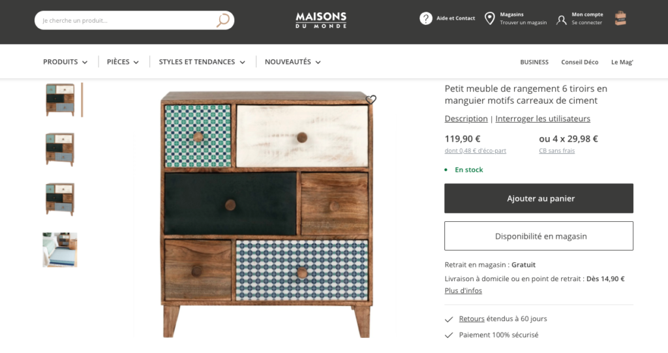
Task: Open Interroger les utilisateurs link
Action: [543, 119]
